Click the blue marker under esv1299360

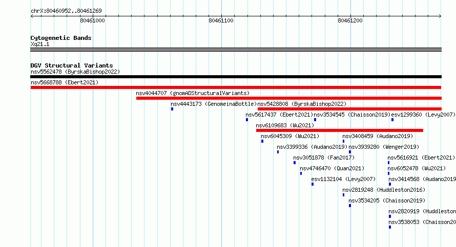coord(392,120)
